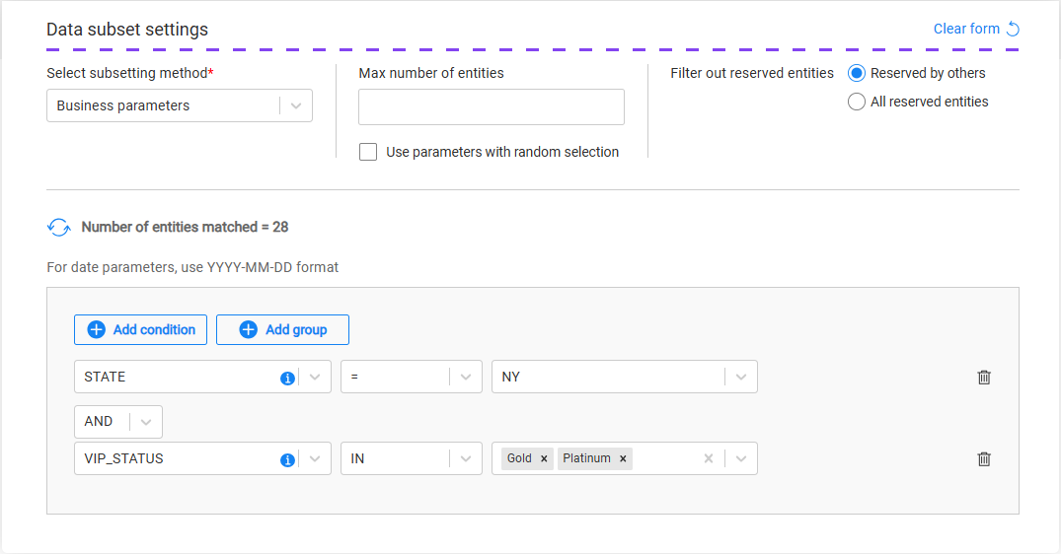1061x554 pixels.
Task: Click the Add group button
Action: pos(282,330)
